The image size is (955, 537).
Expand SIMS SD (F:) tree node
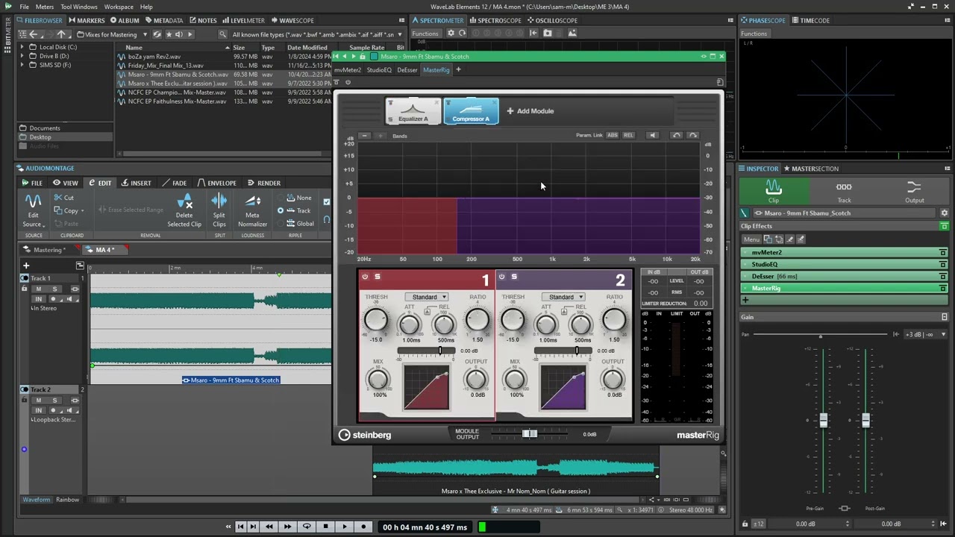point(22,65)
